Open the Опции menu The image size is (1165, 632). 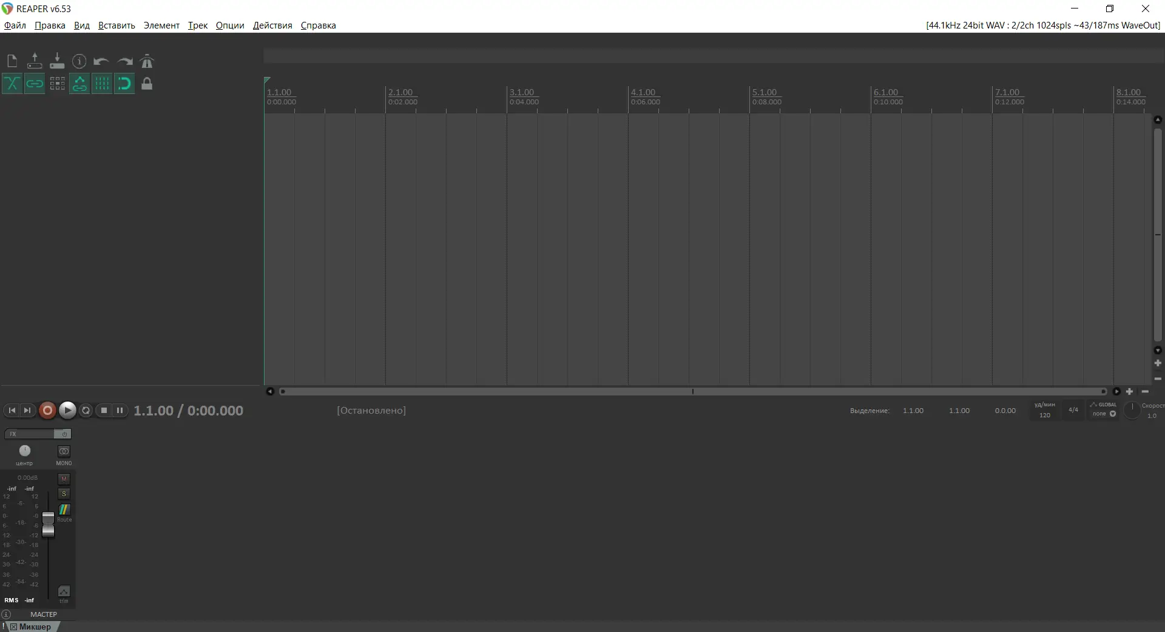[x=230, y=25]
